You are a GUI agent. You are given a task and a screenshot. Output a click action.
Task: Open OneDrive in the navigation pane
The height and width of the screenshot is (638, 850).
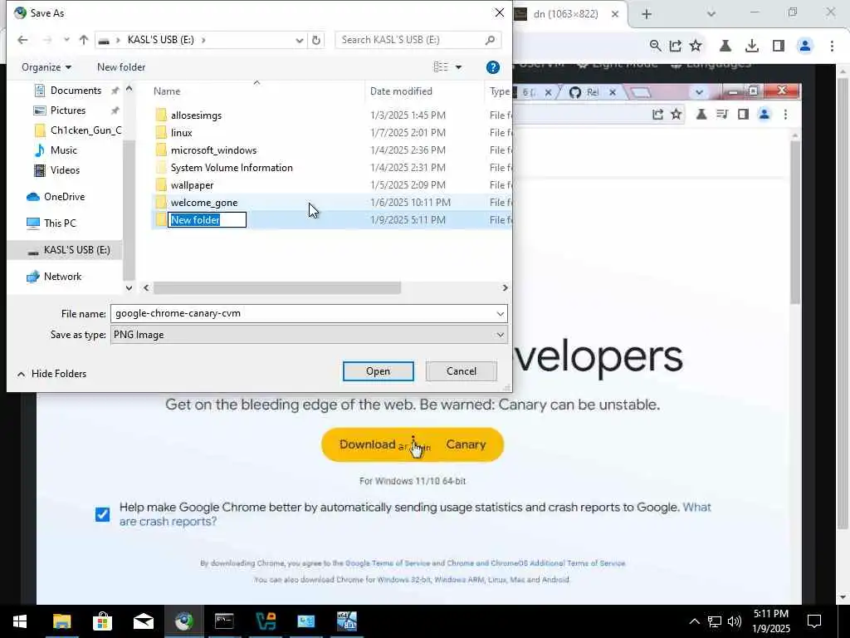(x=64, y=196)
